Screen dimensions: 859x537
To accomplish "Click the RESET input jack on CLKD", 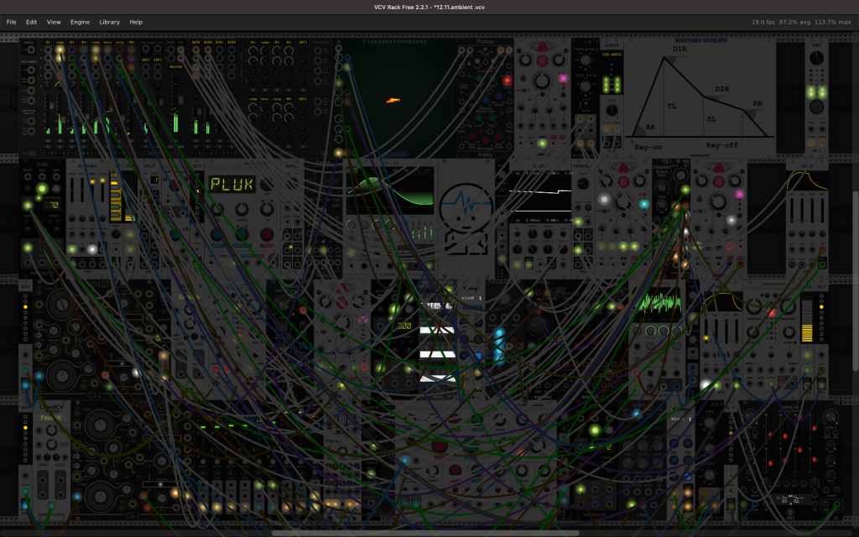I will pyautogui.click(x=28, y=178).
